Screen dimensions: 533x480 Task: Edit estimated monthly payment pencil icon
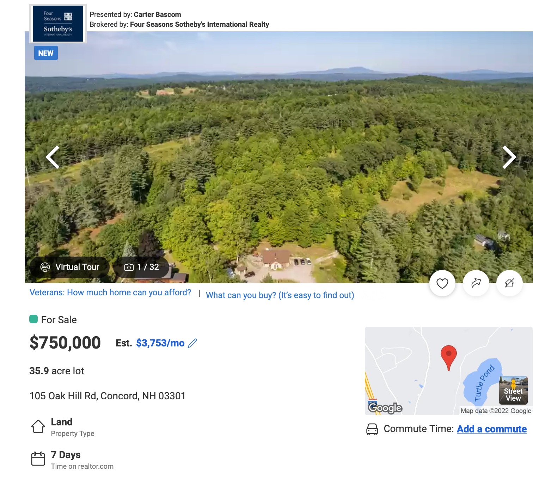click(192, 343)
